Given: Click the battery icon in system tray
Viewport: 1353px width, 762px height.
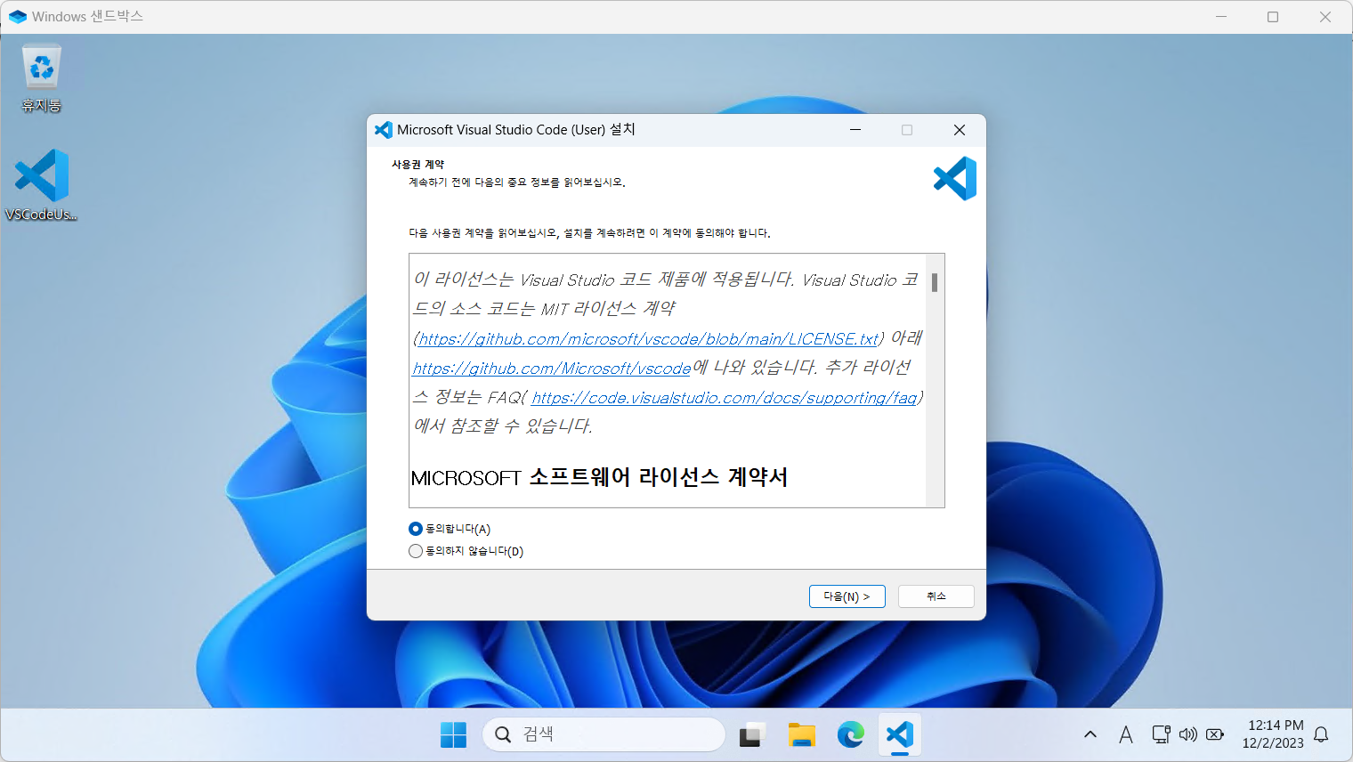Looking at the screenshot, I should pyautogui.click(x=1215, y=734).
